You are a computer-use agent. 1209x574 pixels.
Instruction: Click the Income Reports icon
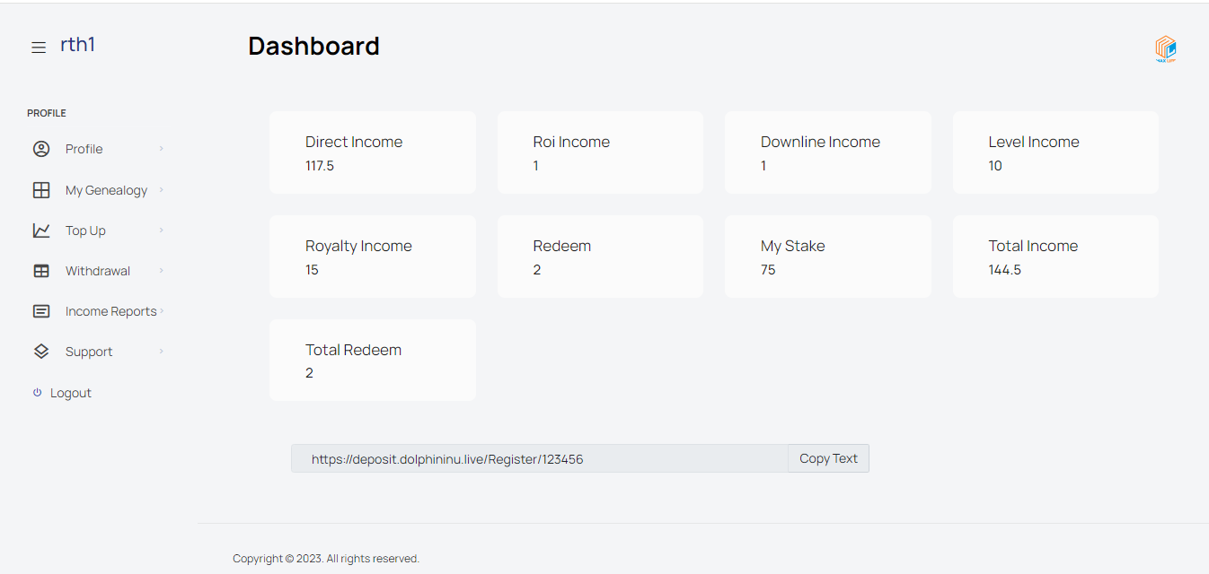coord(41,311)
